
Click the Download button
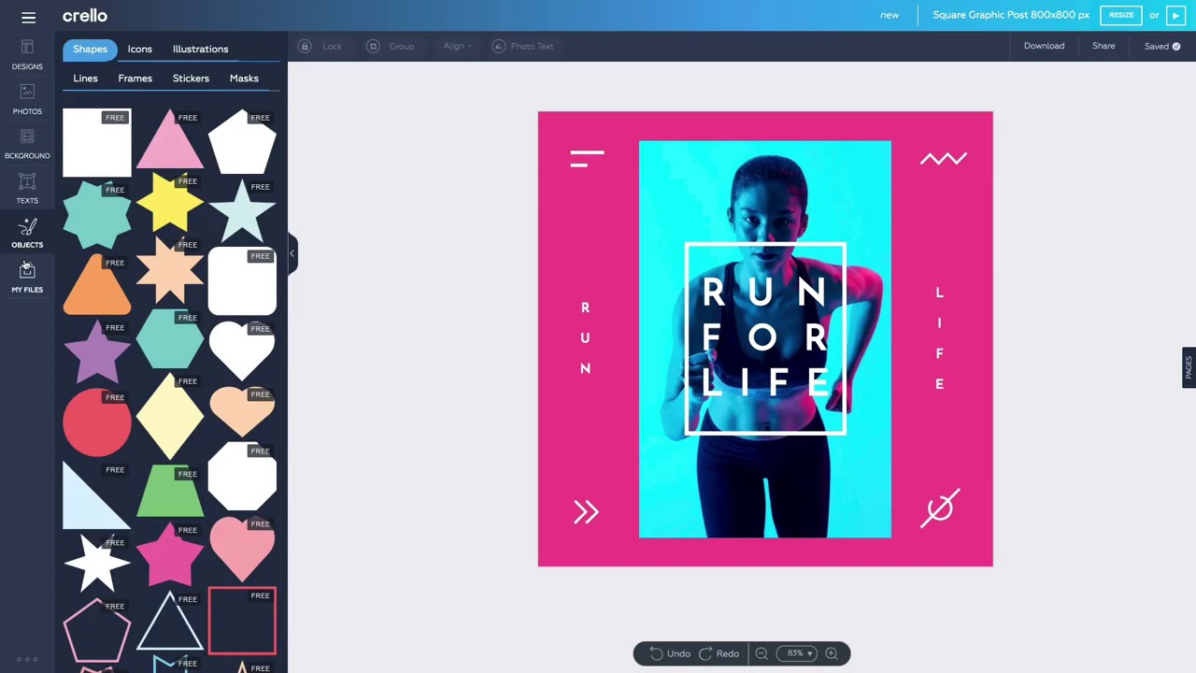click(1044, 46)
